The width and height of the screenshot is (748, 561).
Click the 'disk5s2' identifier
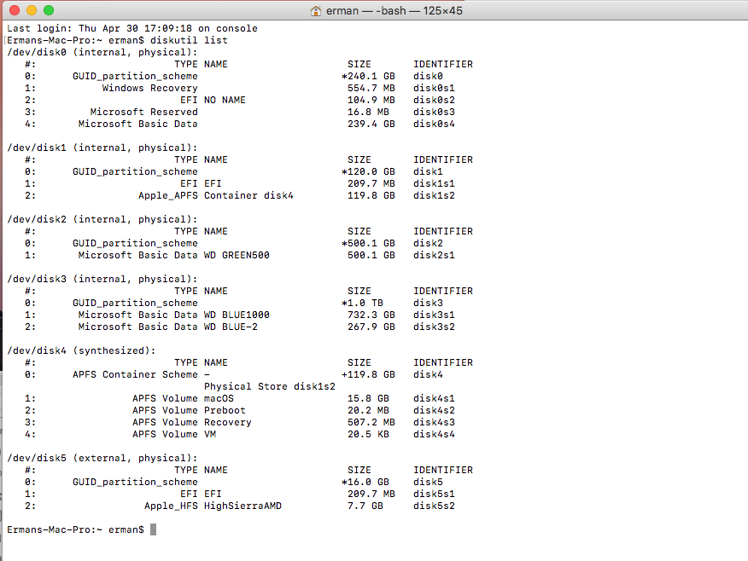(434, 506)
